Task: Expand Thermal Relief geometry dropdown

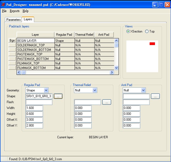Action: (95, 90)
